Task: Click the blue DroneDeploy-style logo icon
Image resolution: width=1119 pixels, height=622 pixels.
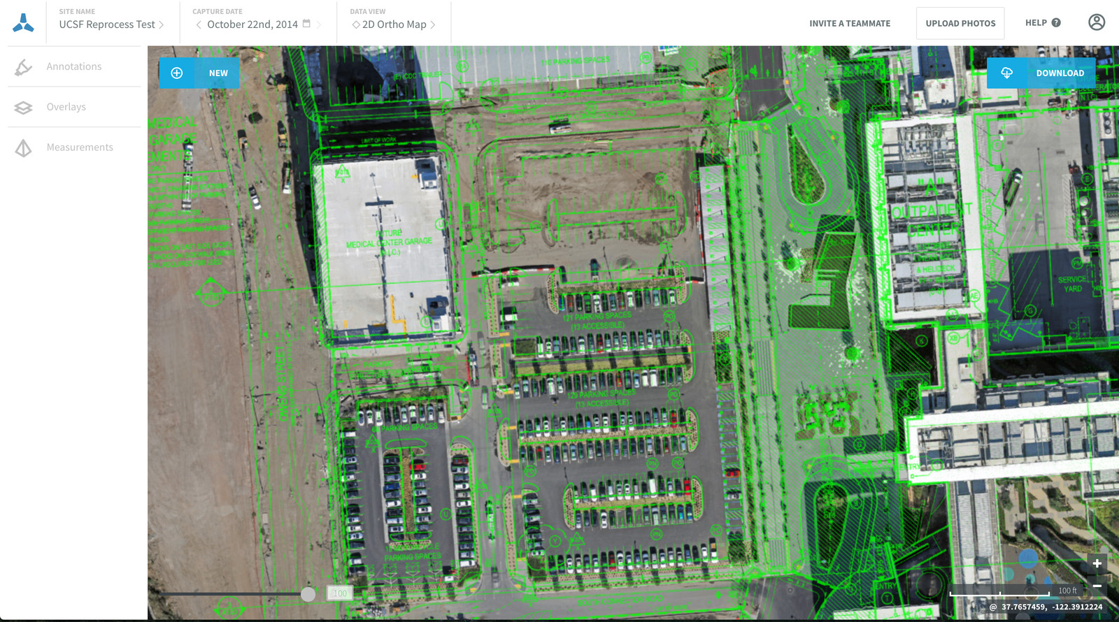Action: 23,23
